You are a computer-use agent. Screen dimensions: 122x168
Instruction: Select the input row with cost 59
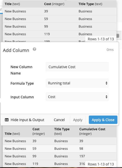(60, 19)
